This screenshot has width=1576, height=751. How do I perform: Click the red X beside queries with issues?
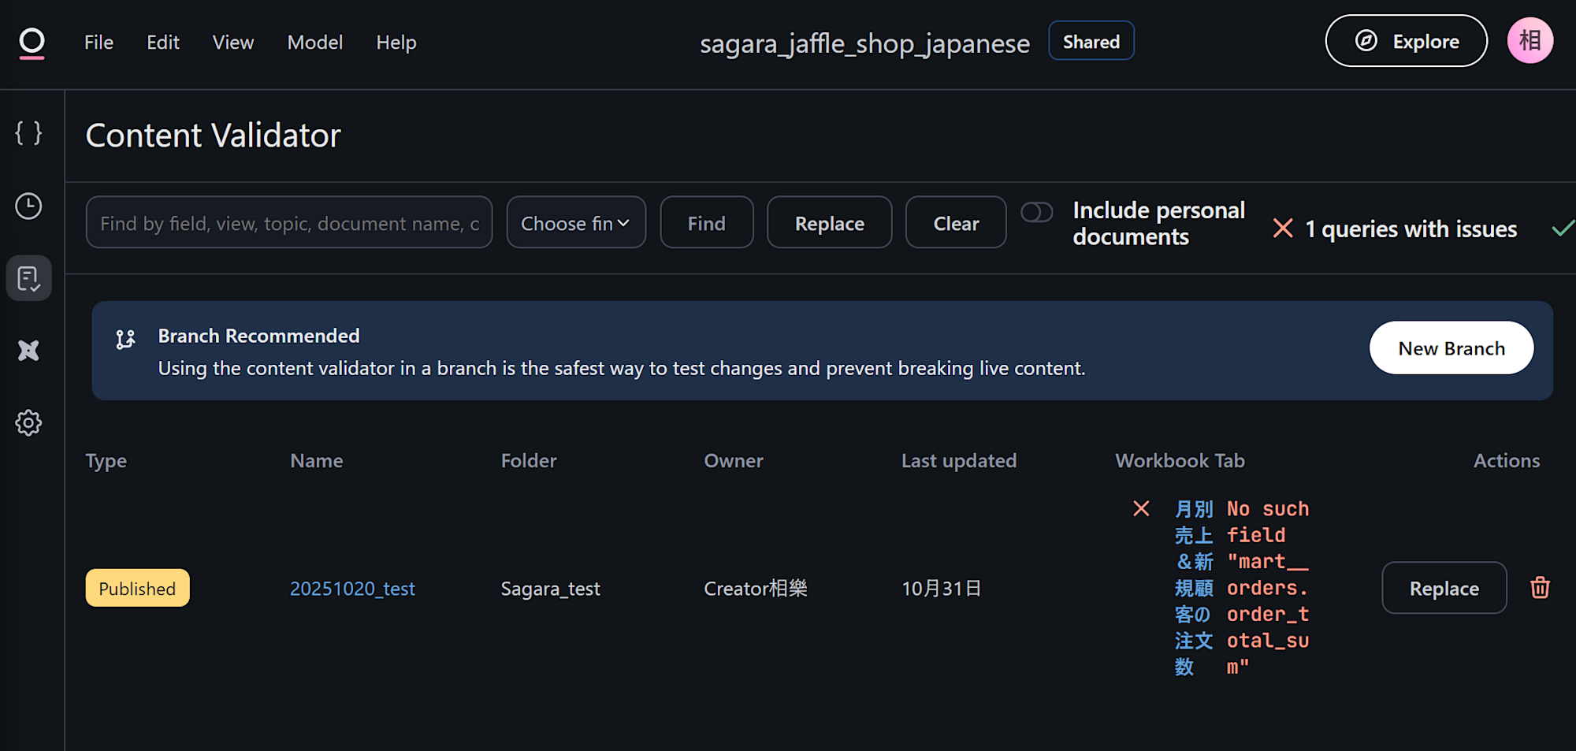[1283, 229]
